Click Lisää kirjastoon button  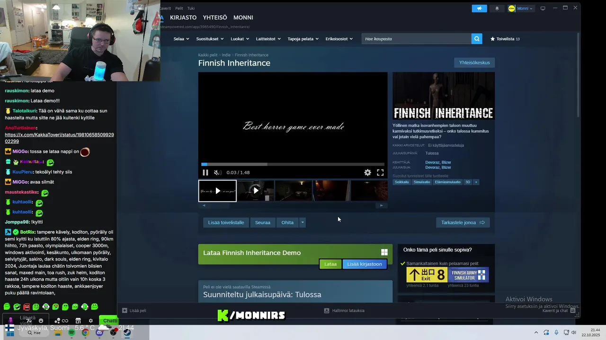coord(365,264)
